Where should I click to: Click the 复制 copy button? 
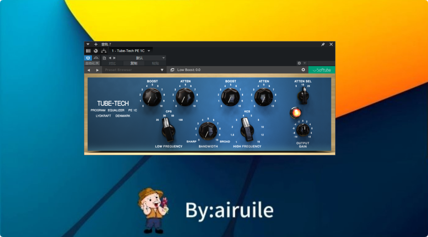(134, 64)
